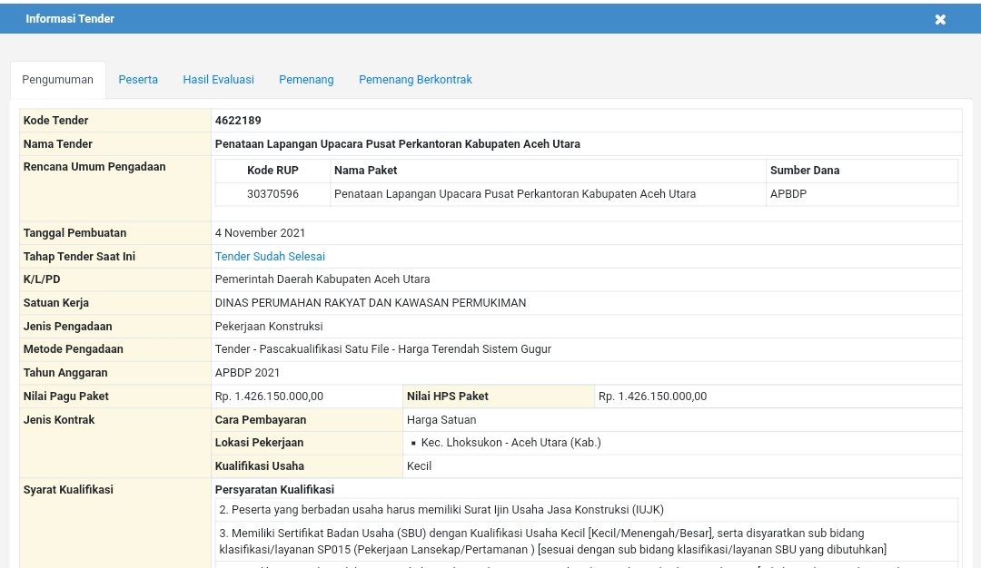This screenshot has height=568, width=981.
Task: Click the Informasi Tender title bar
Action: pyautogui.click(x=70, y=18)
